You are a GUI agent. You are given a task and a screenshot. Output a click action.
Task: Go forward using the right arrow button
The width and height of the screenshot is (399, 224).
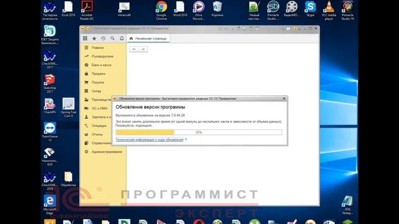point(143,49)
